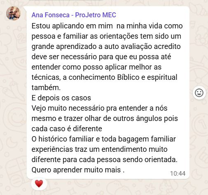The width and height of the screenshot is (208, 195).
Task: Click the line 'experiências traz um entendimento muito'
Action: pos(100,149)
